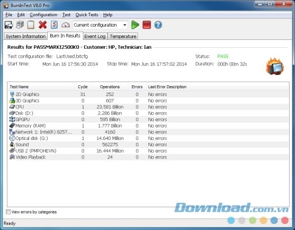Start tests with green play button
The width and height of the screenshot is (295, 230).
click(135, 25)
